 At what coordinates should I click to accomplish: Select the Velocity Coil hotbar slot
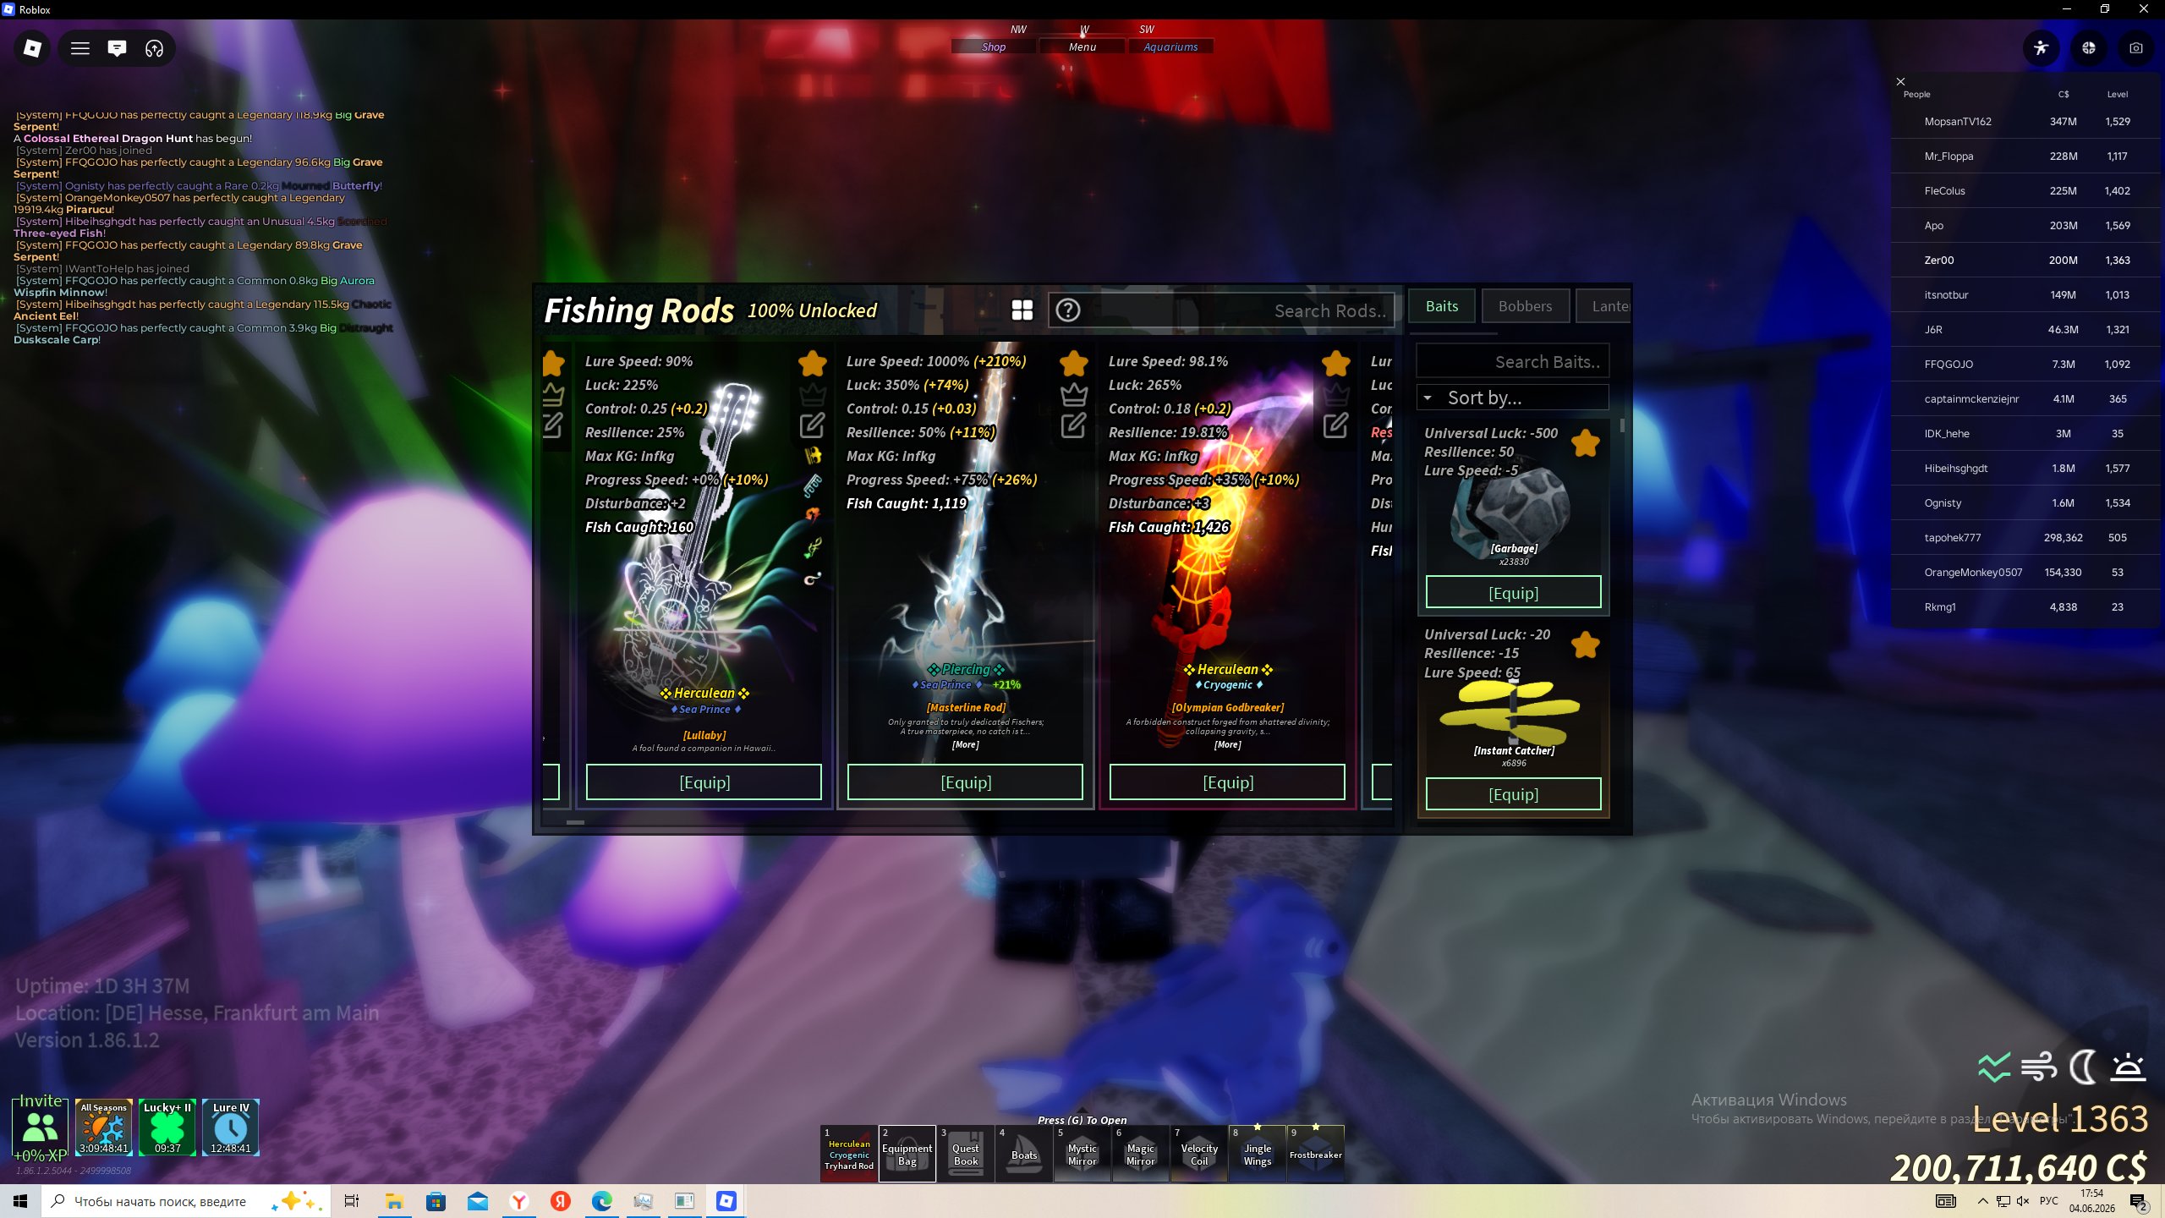[1199, 1154]
